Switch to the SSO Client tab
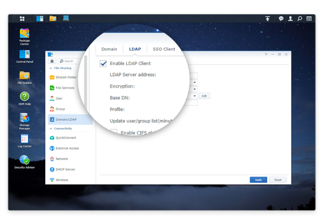Screen dimensions: 322x222 pyautogui.click(x=164, y=49)
